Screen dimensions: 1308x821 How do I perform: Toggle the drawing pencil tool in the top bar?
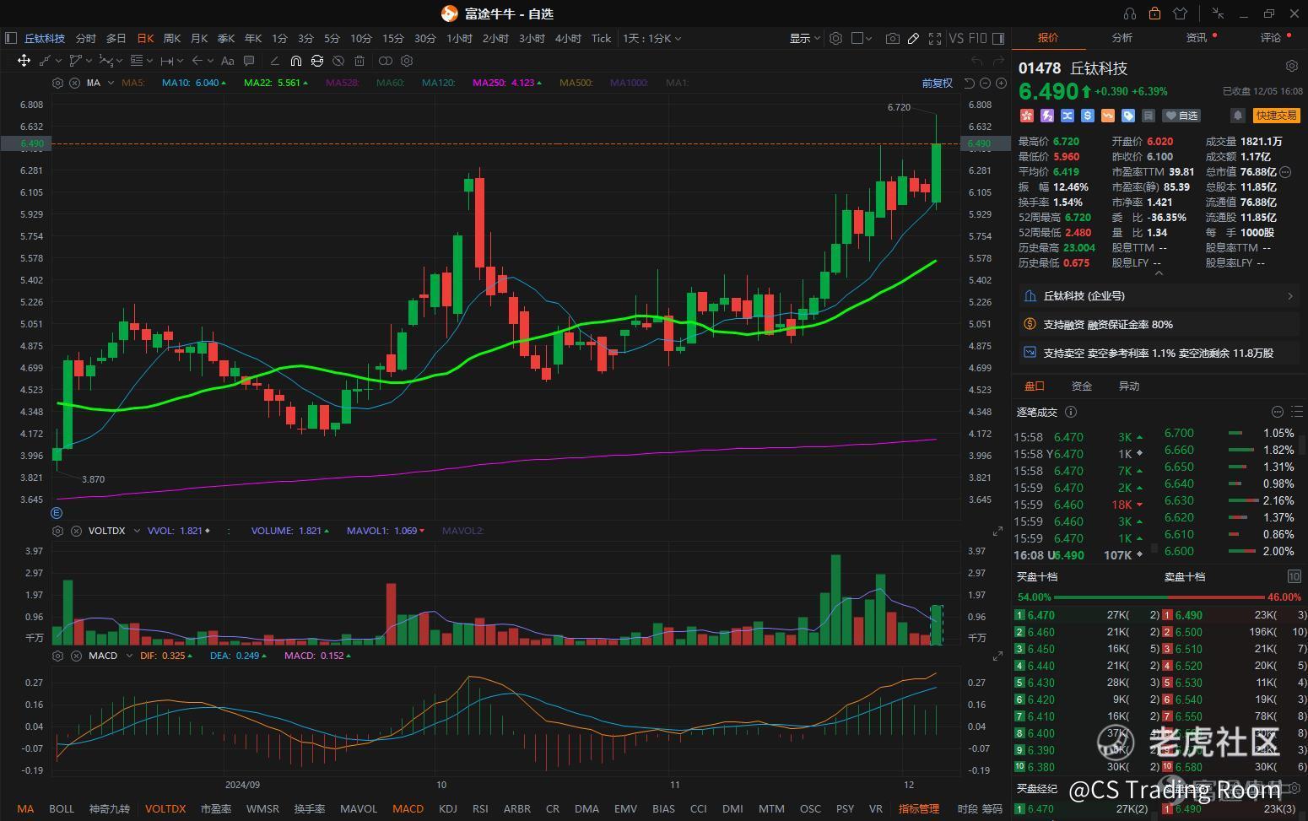tap(913, 38)
